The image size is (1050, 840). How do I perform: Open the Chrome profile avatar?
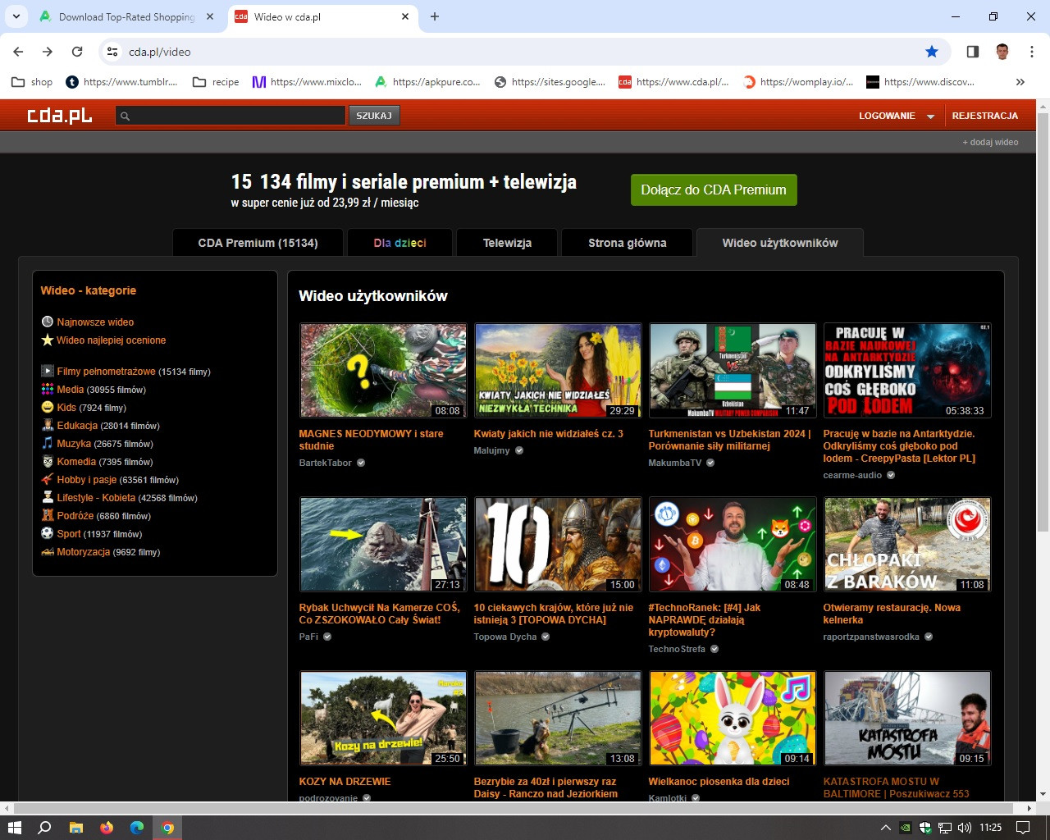[1002, 52]
